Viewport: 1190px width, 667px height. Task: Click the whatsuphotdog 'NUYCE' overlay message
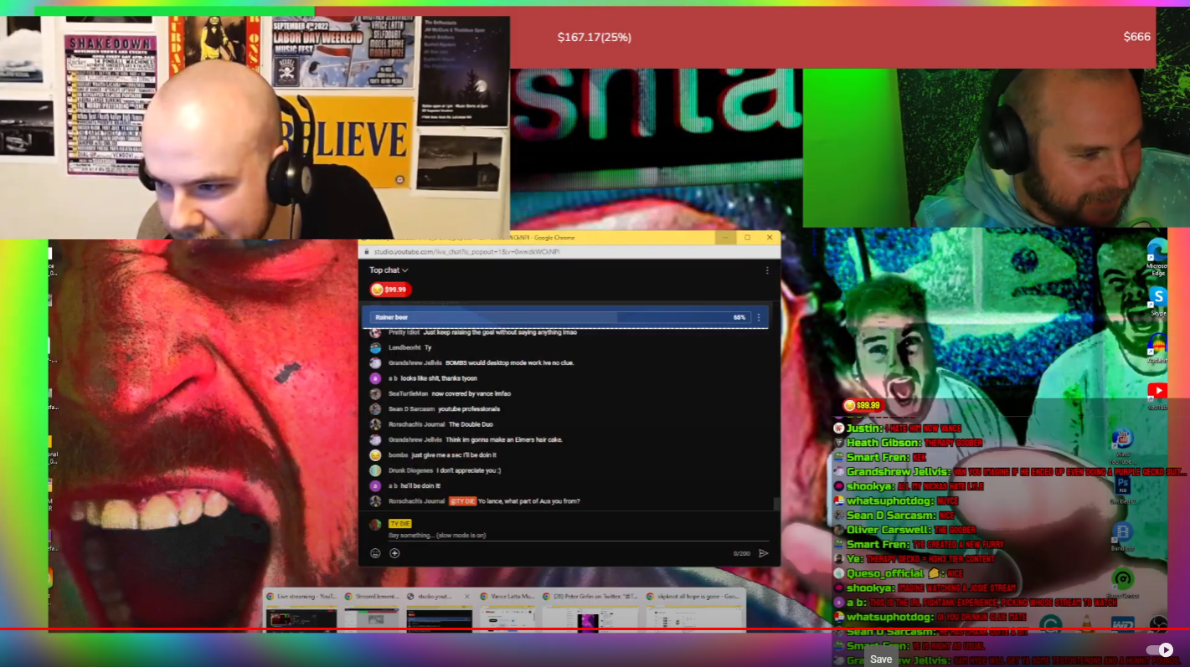(895, 500)
